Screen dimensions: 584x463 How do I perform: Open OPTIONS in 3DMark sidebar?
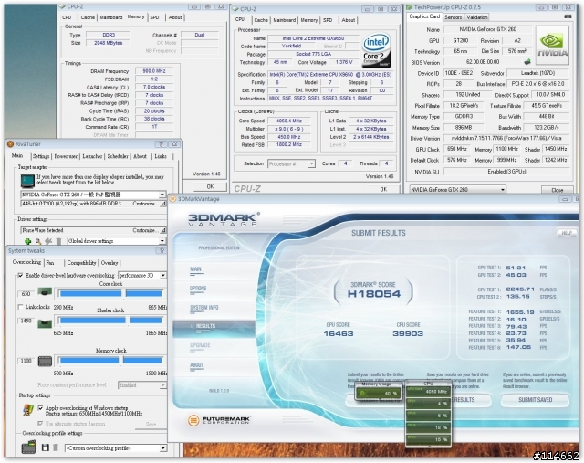click(198, 289)
